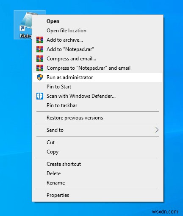The width and height of the screenshot is (183, 216).
Task: Choose Restore previous versions
Action: [97, 118]
